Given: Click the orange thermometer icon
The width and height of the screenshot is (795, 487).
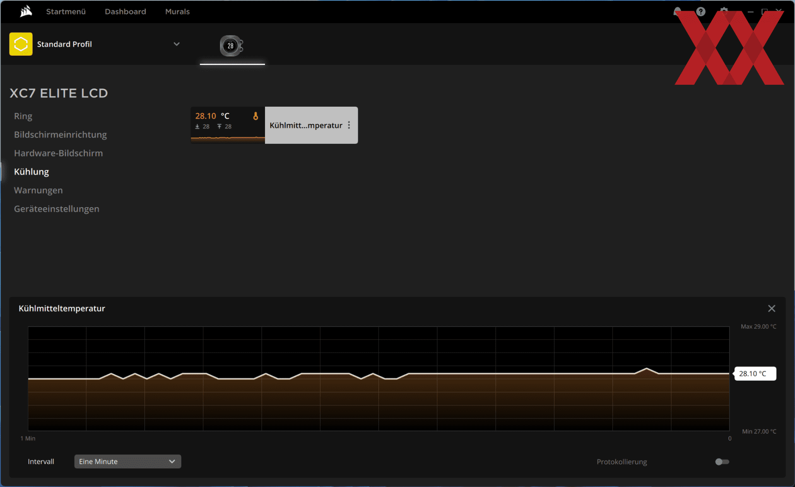Looking at the screenshot, I should click(x=255, y=116).
